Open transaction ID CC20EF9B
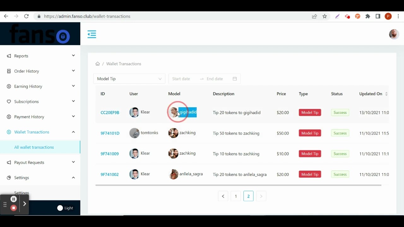 pos(110,113)
